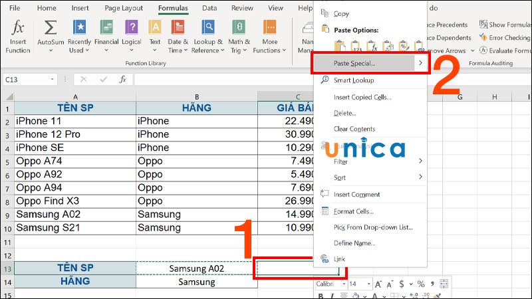Open the Text functions icon

(155, 27)
